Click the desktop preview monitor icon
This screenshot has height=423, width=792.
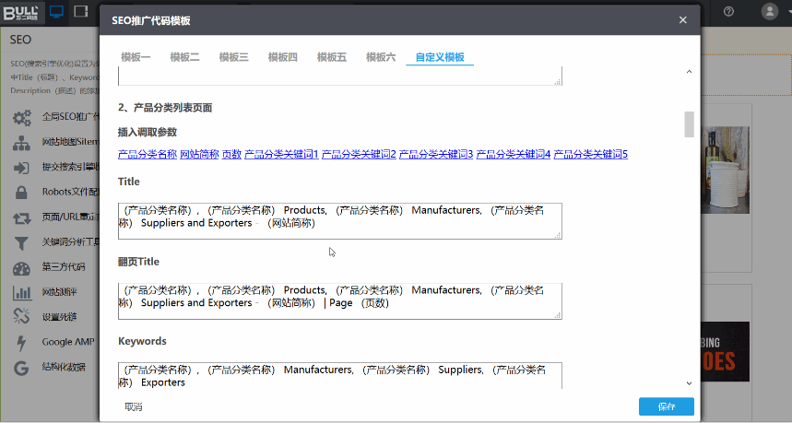point(56,11)
